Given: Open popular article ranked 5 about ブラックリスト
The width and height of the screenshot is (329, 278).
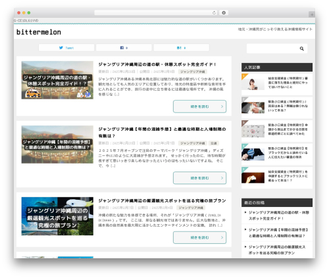Looking at the screenshot, I should coord(277,177).
